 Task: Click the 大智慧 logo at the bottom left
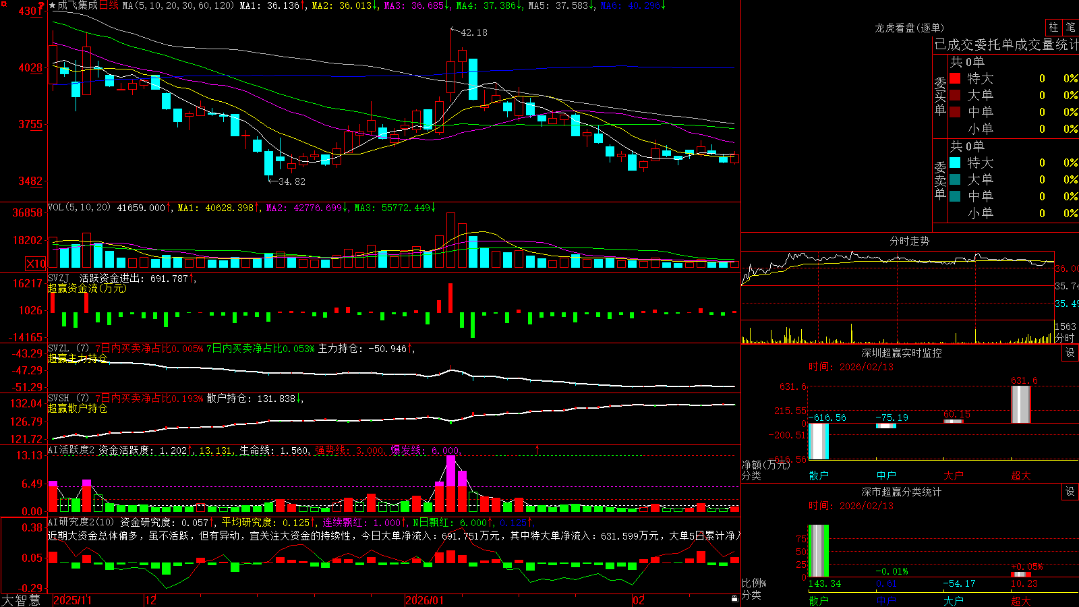point(21,600)
